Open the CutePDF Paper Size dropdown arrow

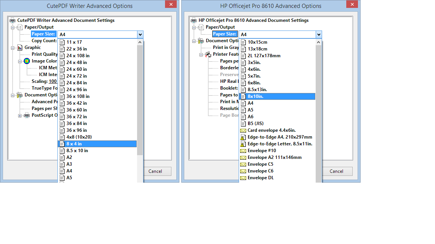pos(140,35)
